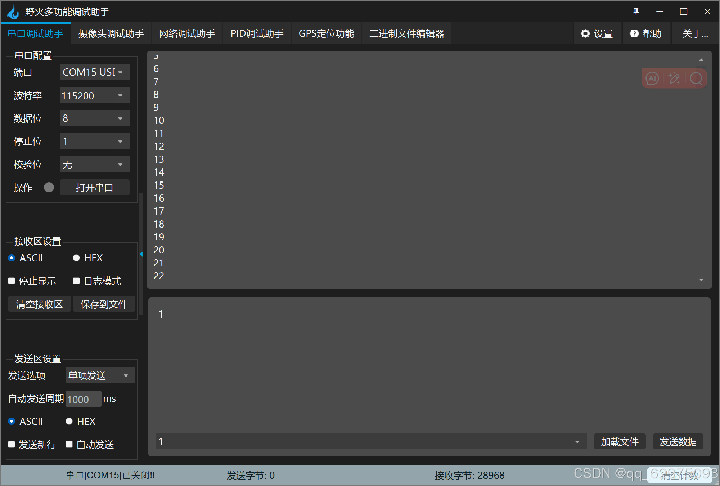Click the flame app logo
The width and height of the screenshot is (720, 486).
click(x=13, y=12)
